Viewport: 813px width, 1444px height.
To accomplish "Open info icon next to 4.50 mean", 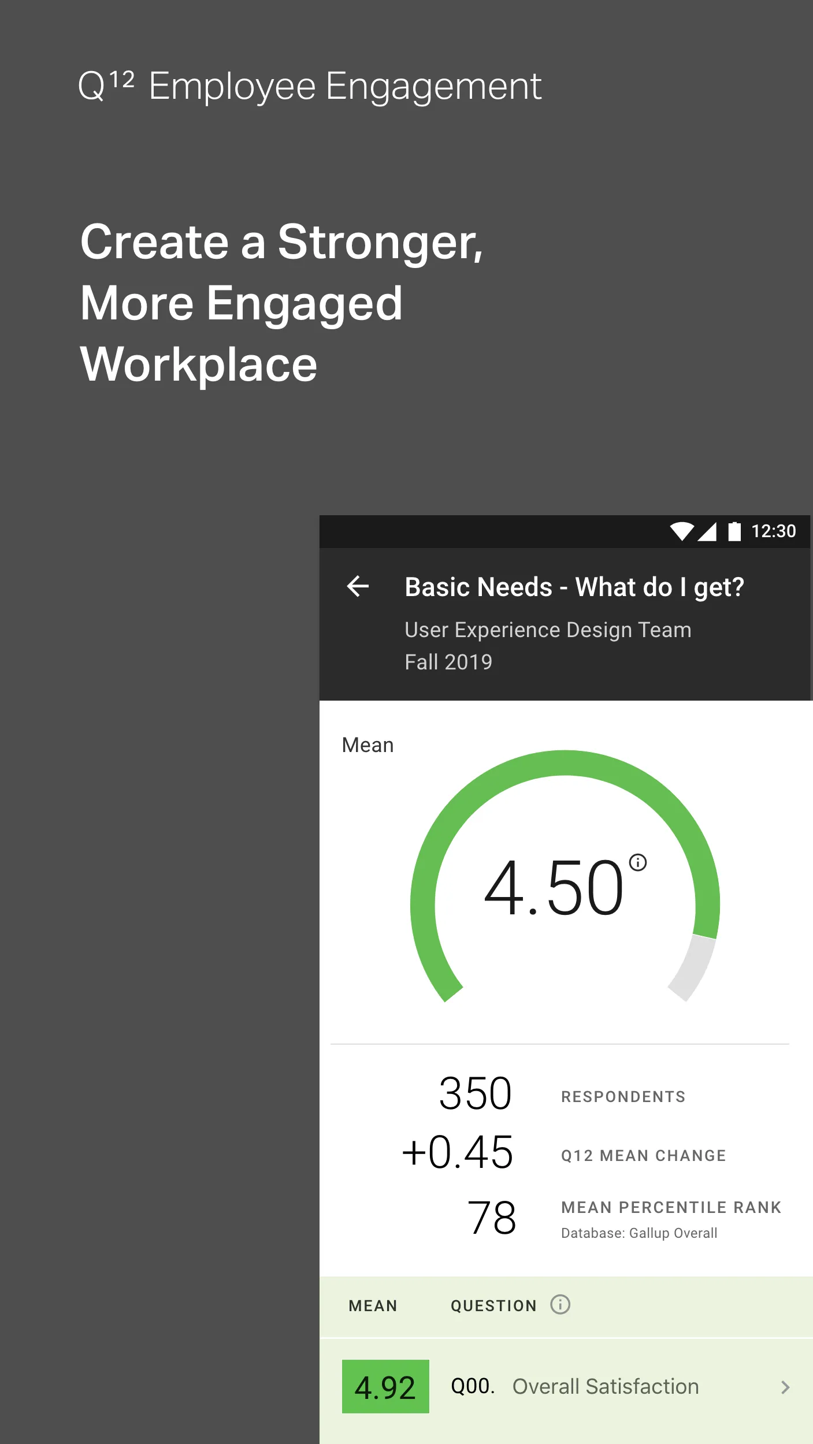I will [x=637, y=862].
